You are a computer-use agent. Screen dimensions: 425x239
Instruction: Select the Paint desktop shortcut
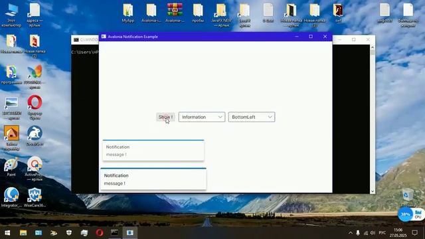click(11, 167)
